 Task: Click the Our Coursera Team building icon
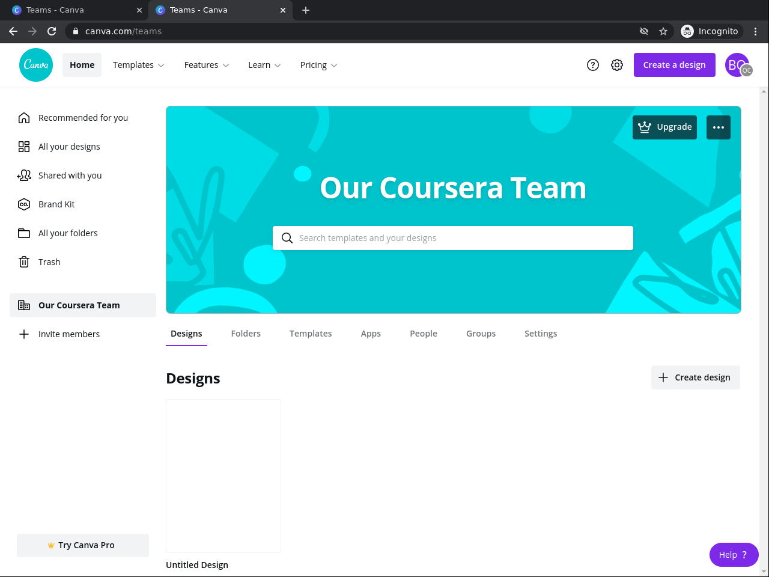pos(24,305)
